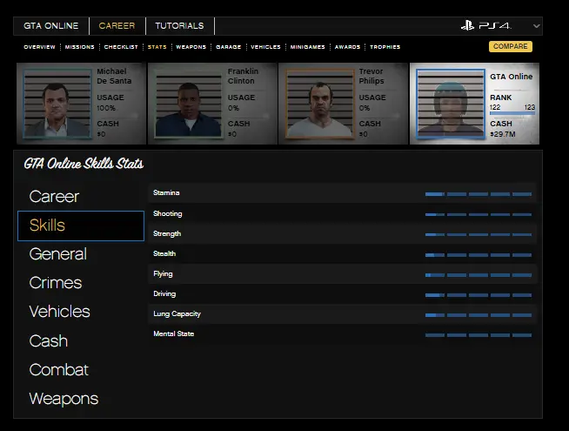569x431 pixels.
Task: Select Career in the stats sidebar
Action: click(54, 197)
